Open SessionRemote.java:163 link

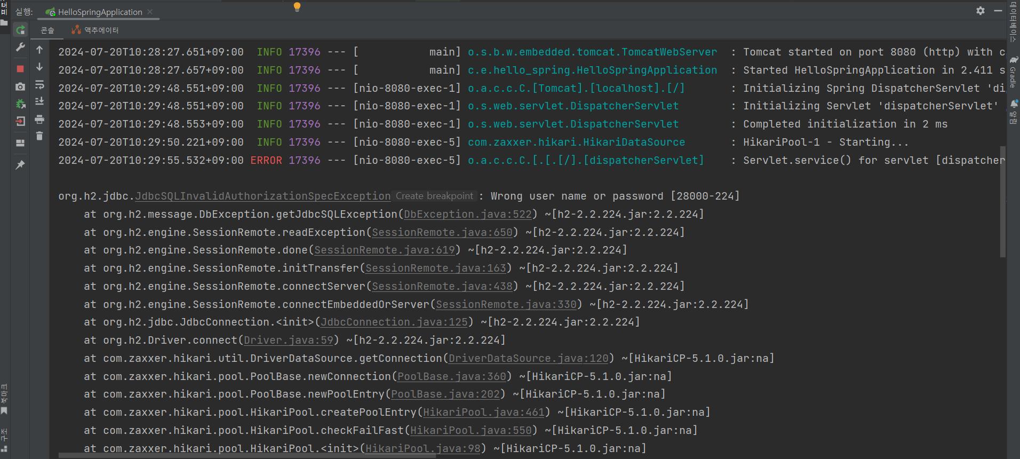(x=435, y=268)
